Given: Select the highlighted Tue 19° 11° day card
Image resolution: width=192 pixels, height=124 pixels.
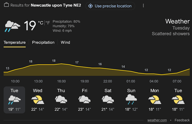Looking at the screenshot, I should pyautogui.click(x=14, y=100).
